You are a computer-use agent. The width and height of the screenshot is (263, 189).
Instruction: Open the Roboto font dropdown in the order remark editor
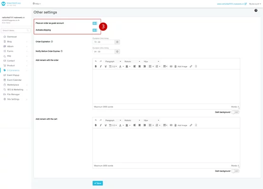coord(132,61)
